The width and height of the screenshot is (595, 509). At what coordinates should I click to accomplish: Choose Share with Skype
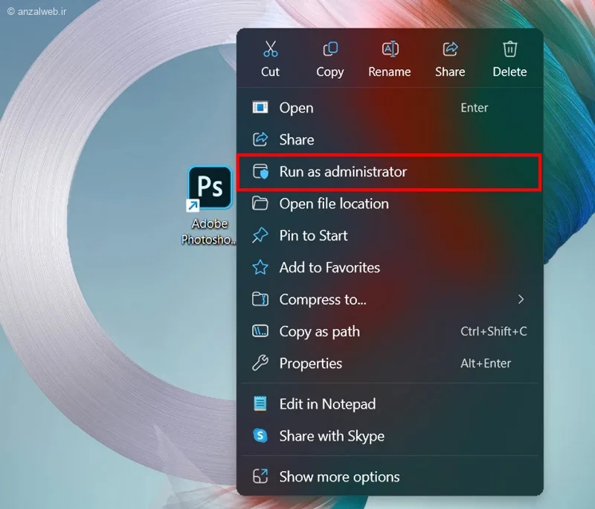[x=390, y=436]
